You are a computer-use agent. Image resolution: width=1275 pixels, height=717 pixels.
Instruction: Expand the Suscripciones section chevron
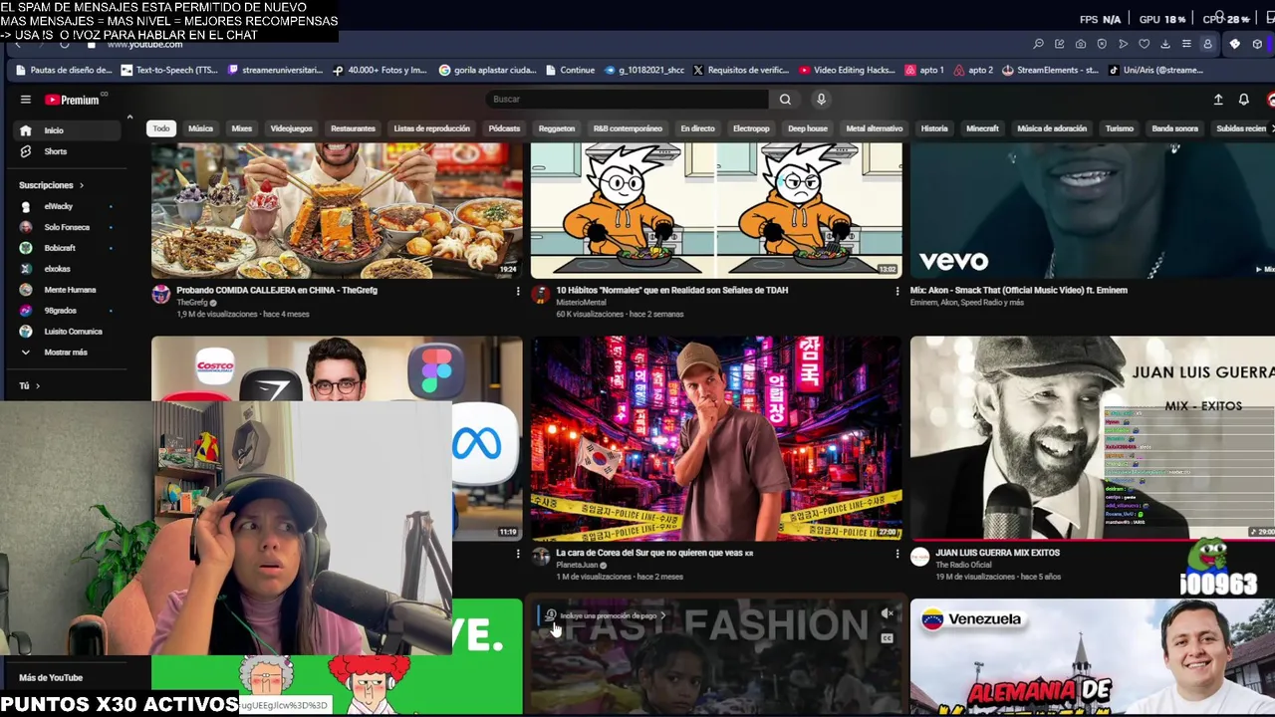click(x=81, y=185)
